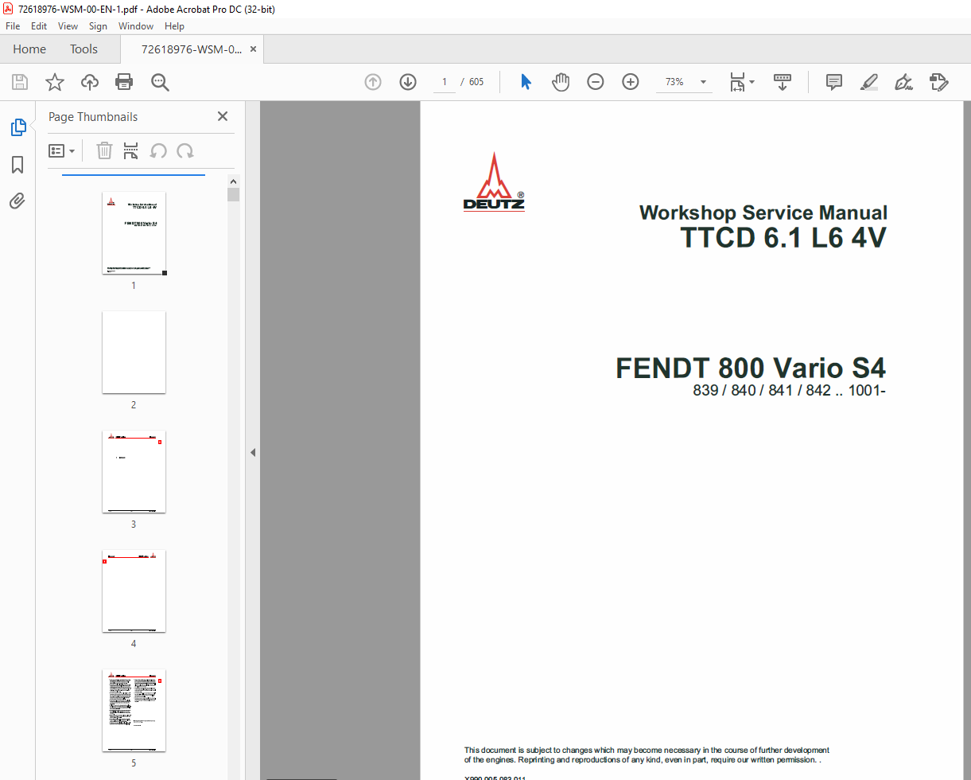Select page 4 thumbnail

click(134, 591)
